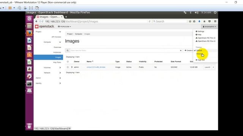Expand the Volumes section in the sidebar
The image size is (243, 136).
click(x=60, y=68)
